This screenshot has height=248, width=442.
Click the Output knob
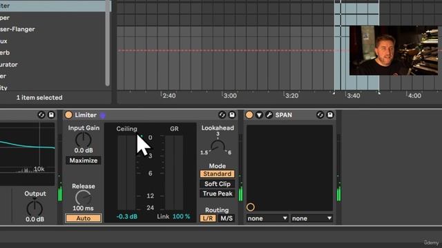(x=35, y=208)
